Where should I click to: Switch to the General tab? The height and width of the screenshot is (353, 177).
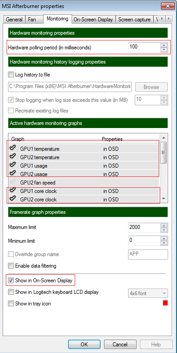(x=14, y=20)
